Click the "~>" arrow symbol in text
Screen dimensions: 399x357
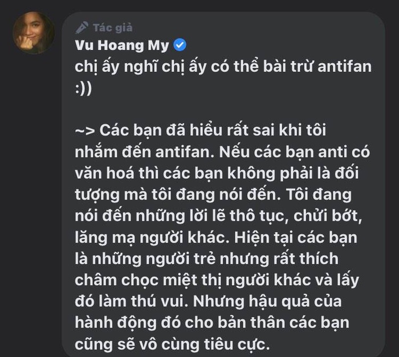tap(85, 131)
